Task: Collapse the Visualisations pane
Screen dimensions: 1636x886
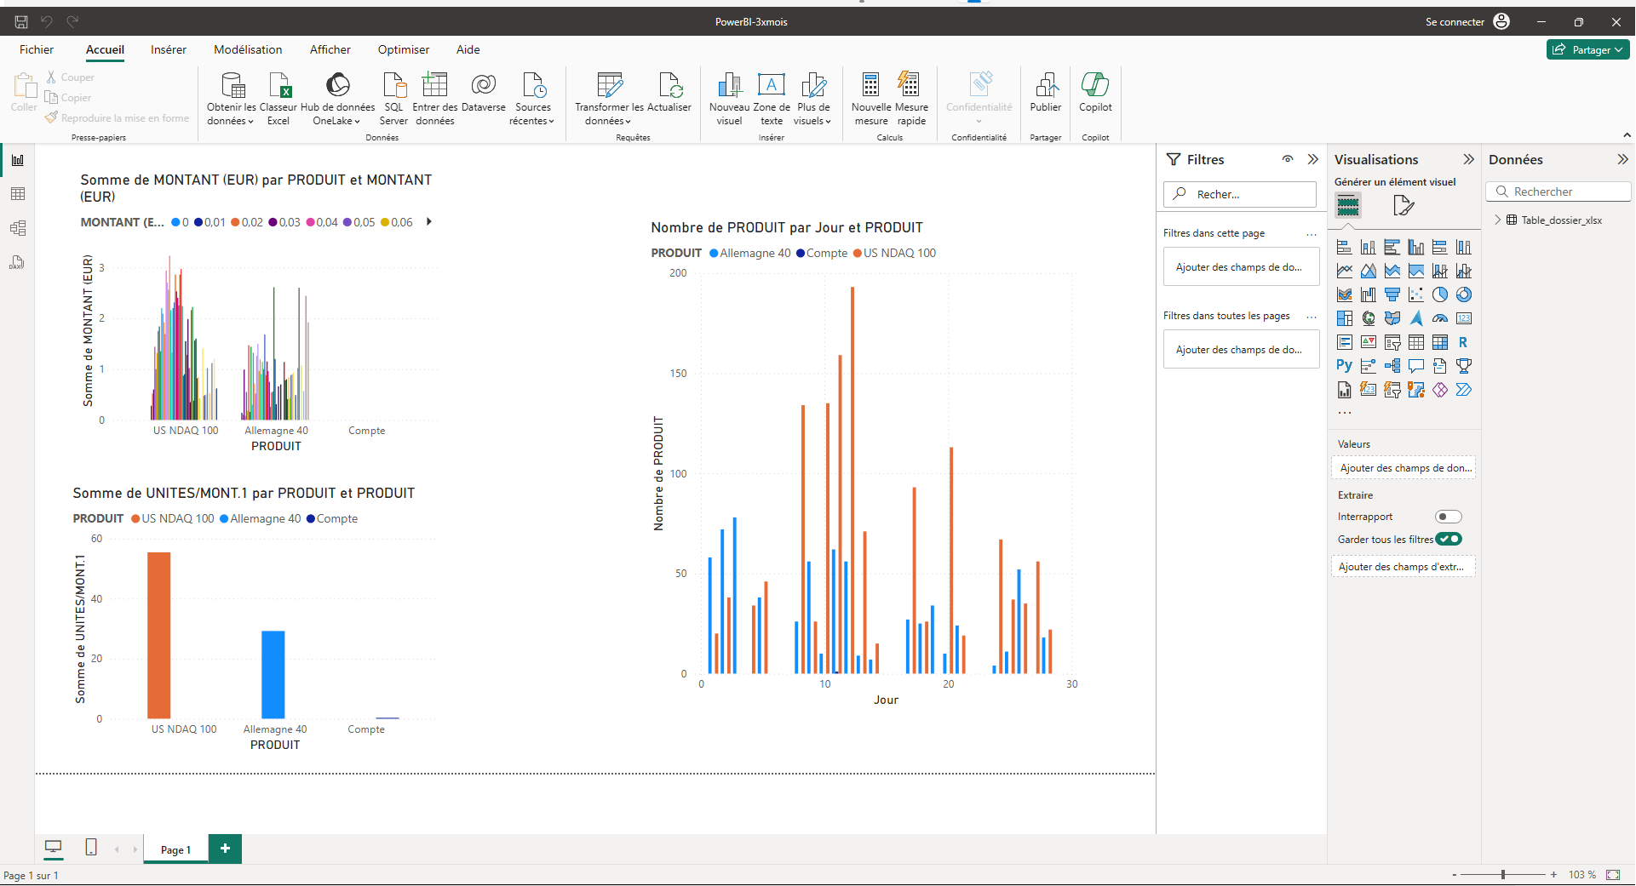Action: coord(1468,159)
